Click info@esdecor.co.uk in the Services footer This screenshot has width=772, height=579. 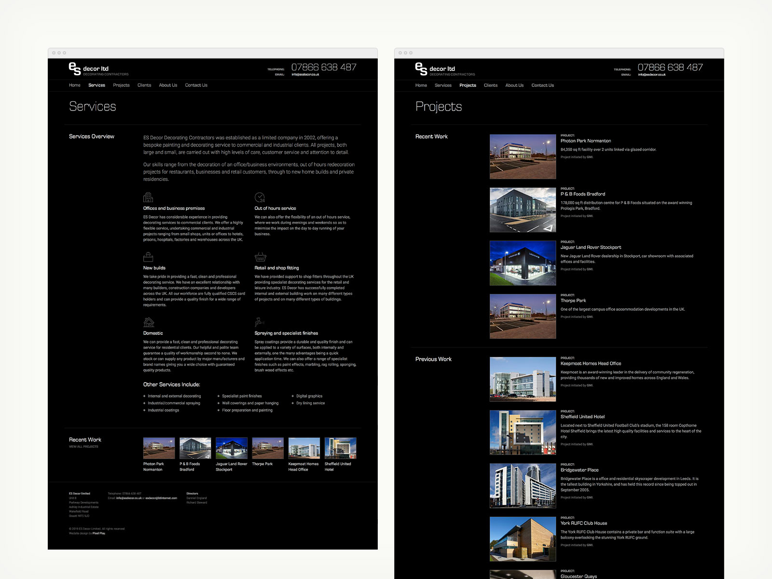(129, 498)
